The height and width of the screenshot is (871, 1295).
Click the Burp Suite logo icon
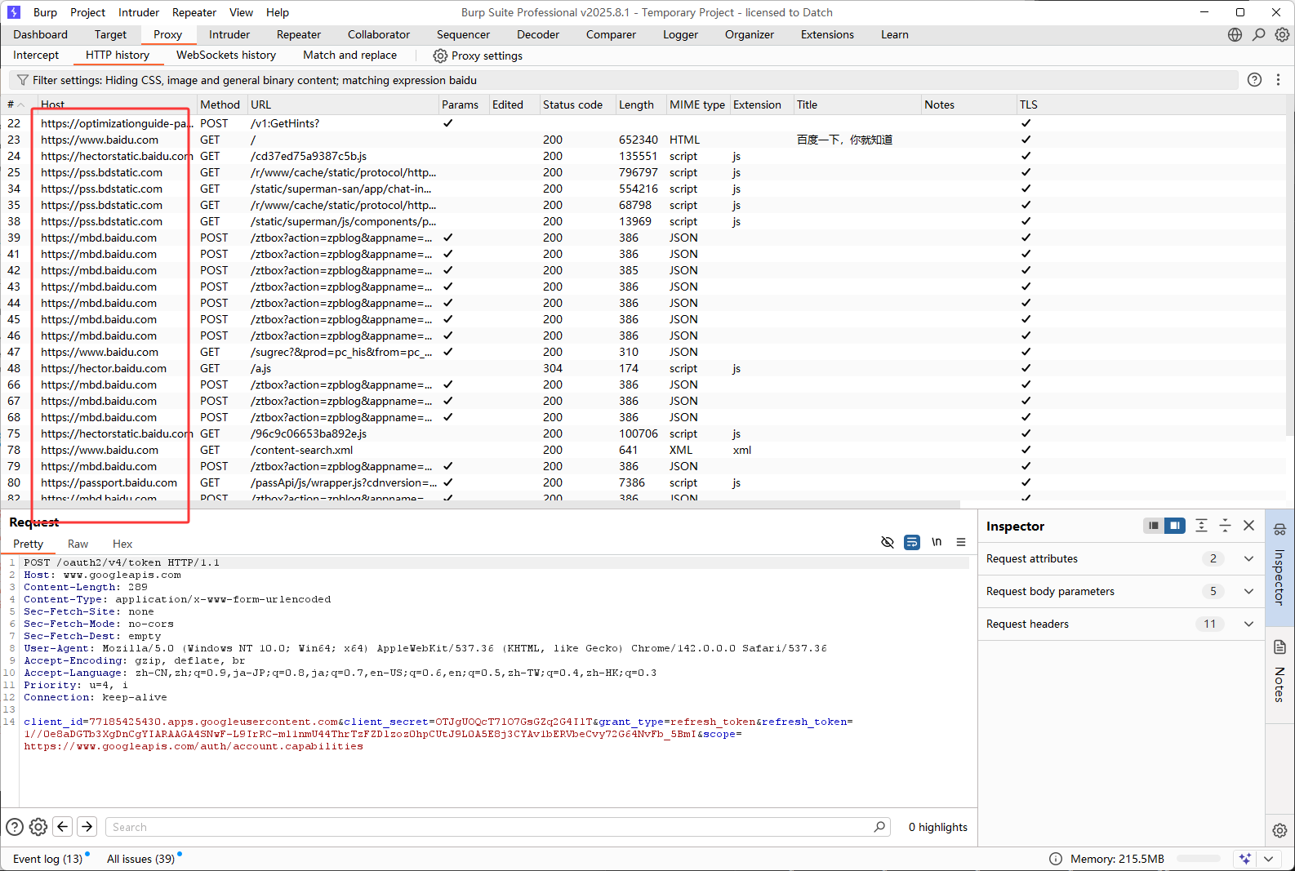click(14, 12)
